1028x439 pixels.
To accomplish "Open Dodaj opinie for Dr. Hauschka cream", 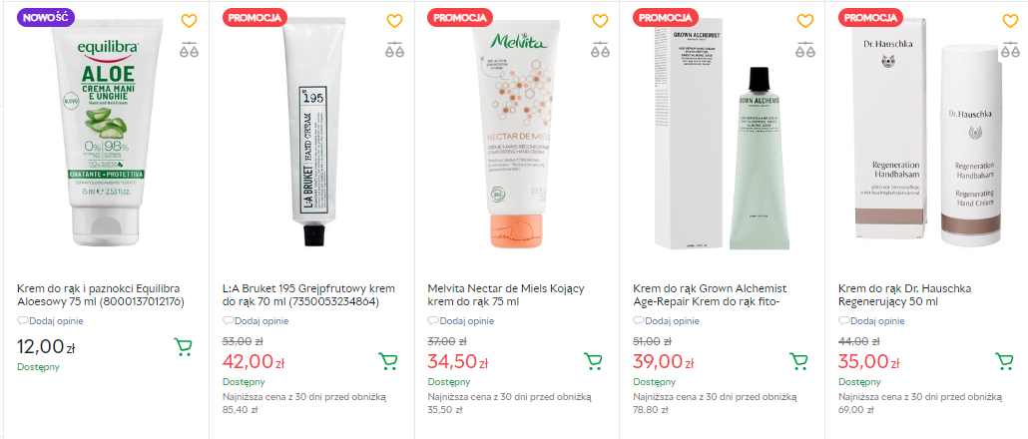I will pyautogui.click(x=872, y=321).
